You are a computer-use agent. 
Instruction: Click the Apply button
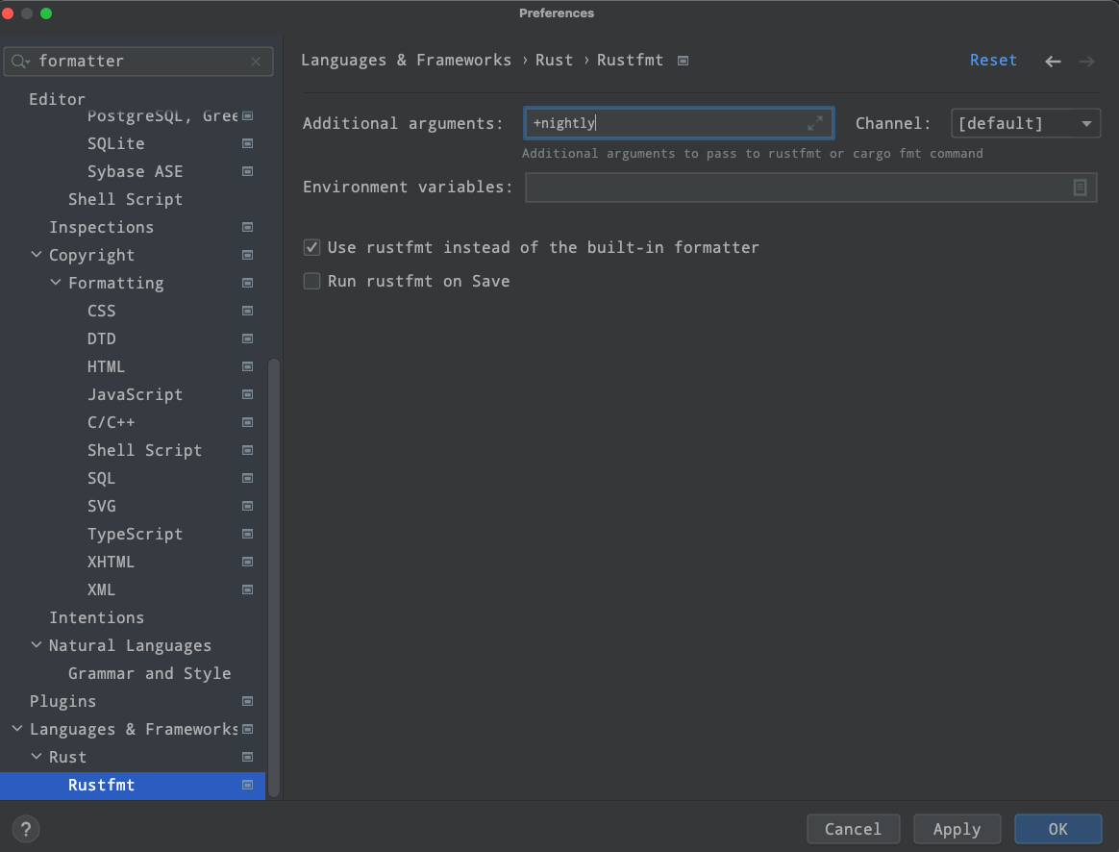(957, 829)
